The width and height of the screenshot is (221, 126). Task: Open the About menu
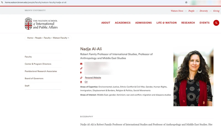pos(106,23)
